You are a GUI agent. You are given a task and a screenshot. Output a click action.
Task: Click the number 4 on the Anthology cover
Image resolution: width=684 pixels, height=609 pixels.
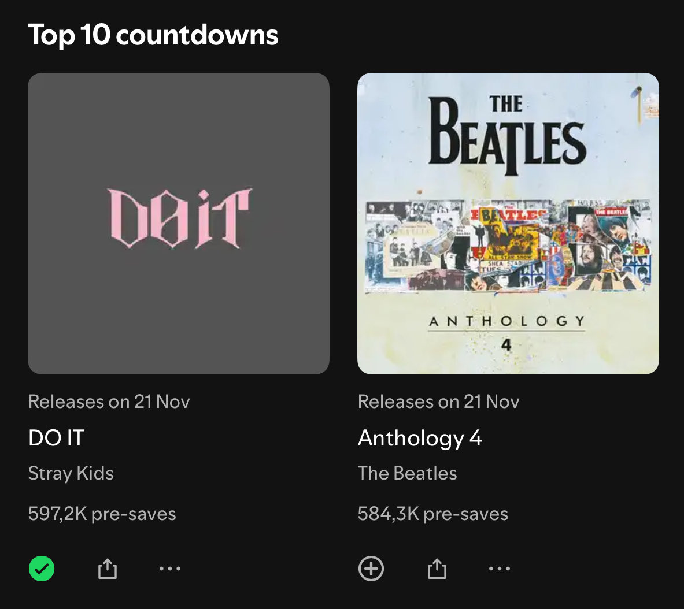pos(506,346)
